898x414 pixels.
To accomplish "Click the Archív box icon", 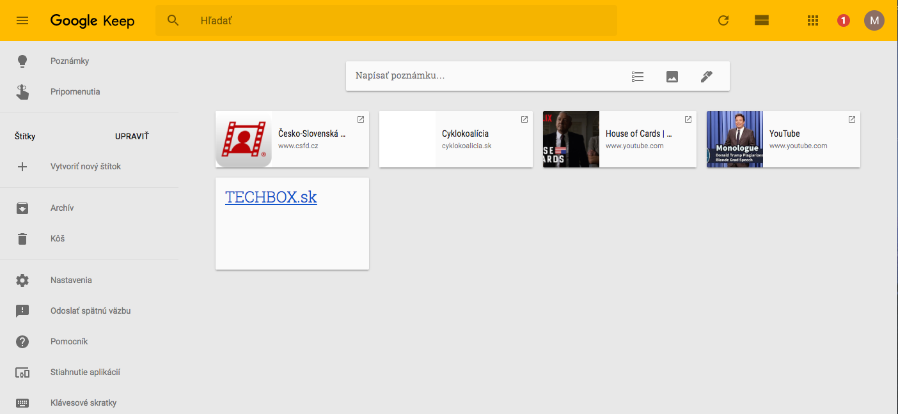I will (22, 208).
